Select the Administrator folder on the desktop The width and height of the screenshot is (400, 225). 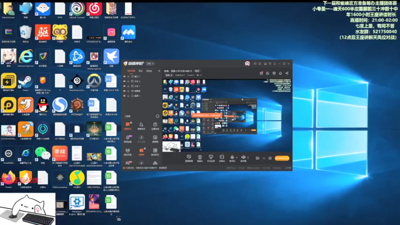click(8, 10)
